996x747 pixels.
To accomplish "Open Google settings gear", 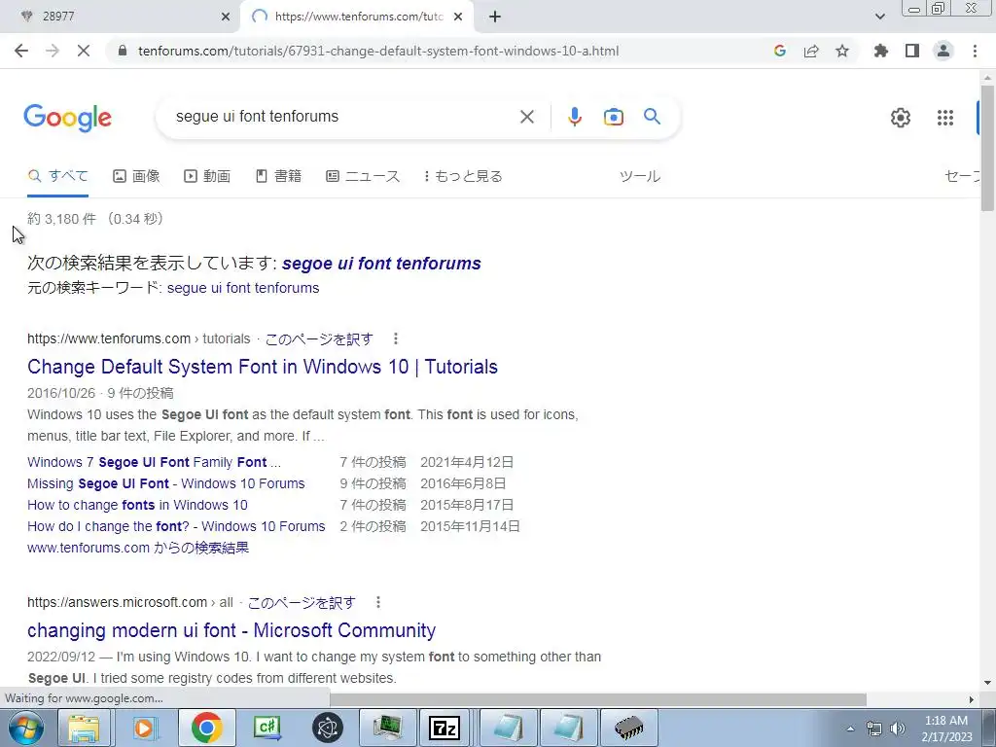I will 900,118.
